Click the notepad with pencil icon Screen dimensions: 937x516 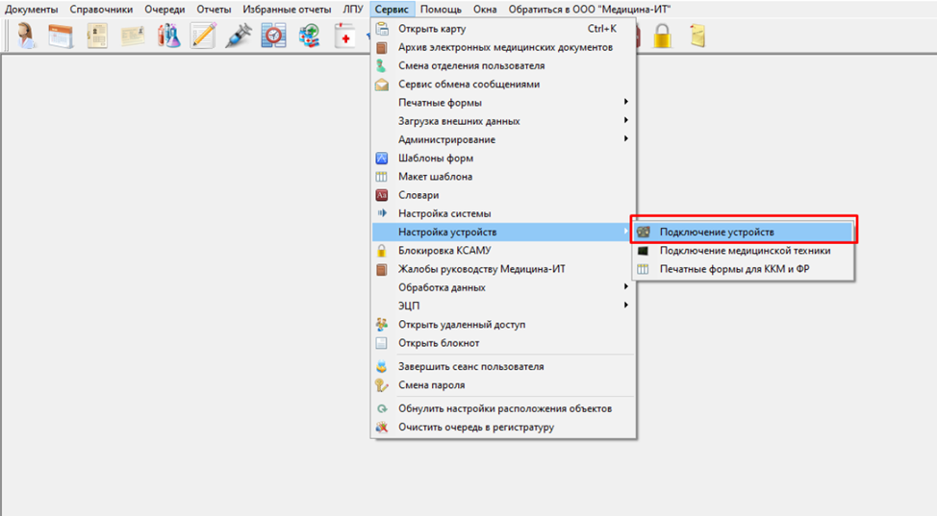coord(203,37)
